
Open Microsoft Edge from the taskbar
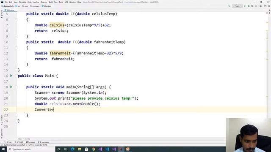72,149
